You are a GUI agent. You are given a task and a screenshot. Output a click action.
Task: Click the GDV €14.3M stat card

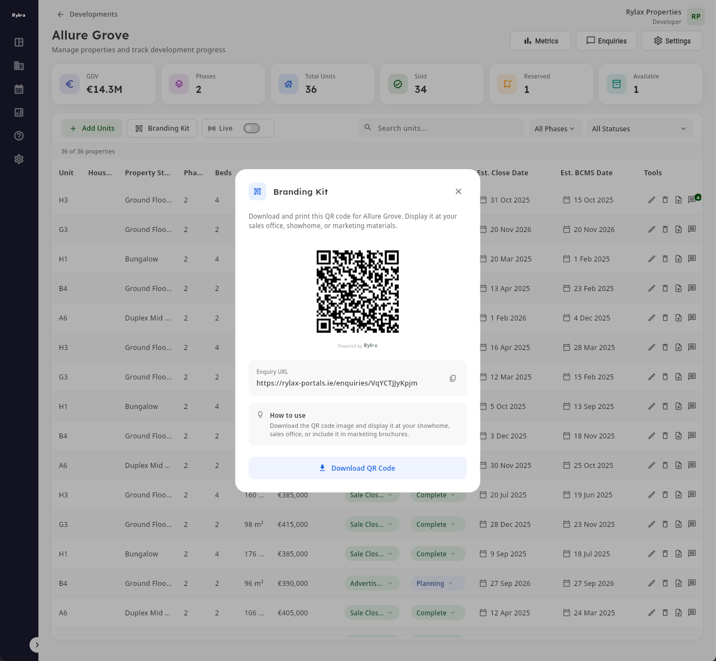104,84
